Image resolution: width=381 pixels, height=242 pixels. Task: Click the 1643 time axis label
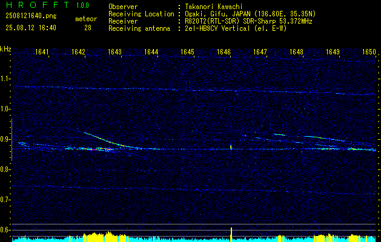[x=114, y=52]
